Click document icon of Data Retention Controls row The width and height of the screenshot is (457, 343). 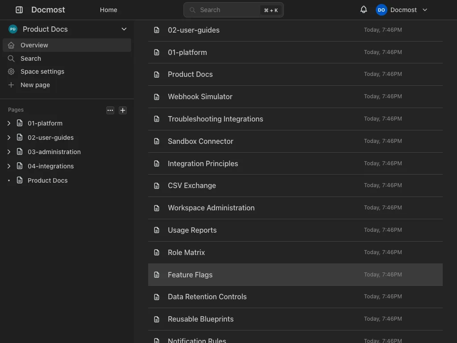[157, 297]
